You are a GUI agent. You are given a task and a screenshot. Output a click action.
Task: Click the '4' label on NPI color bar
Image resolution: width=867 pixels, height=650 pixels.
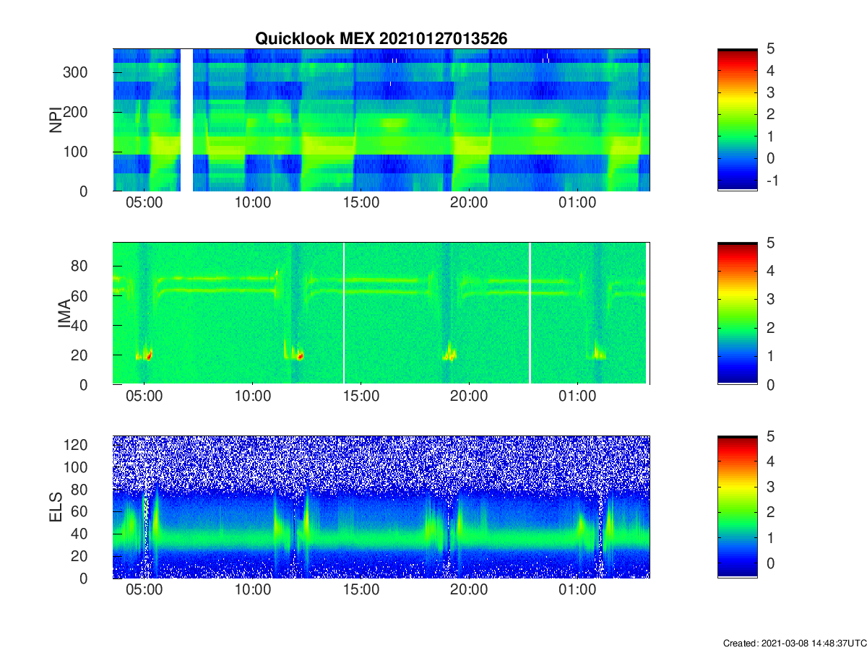(769, 71)
